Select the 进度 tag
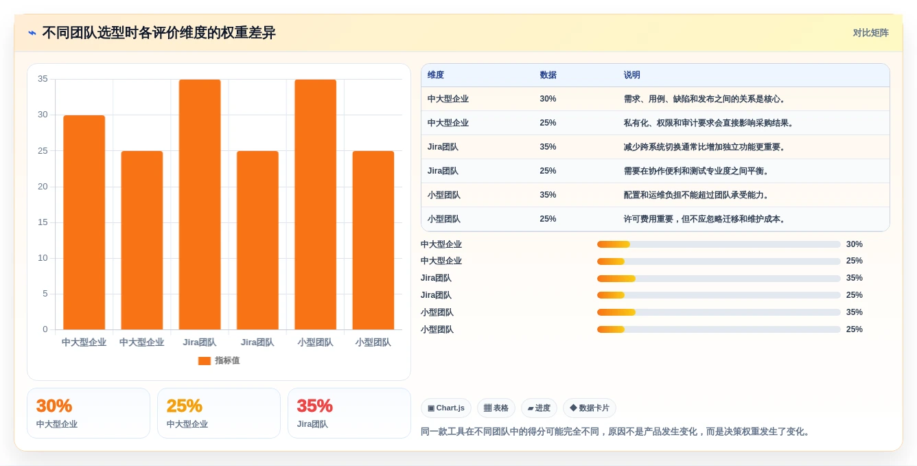Viewport: 917px width, 466px height. click(539, 408)
